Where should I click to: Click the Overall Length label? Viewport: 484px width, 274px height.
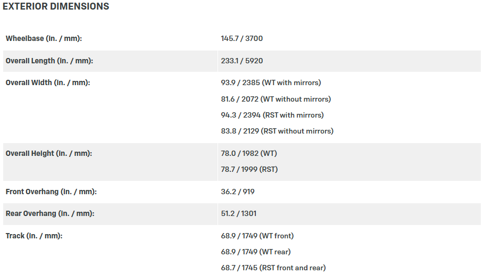[x=49, y=61]
